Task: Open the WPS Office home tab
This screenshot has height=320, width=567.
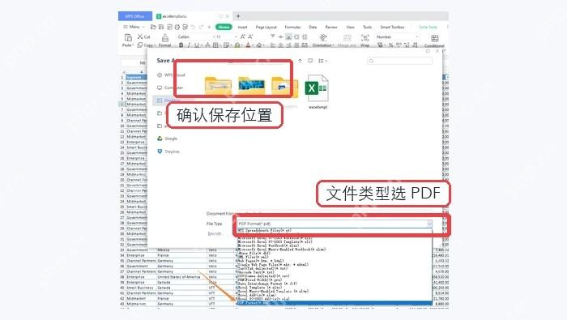Action: tap(135, 16)
